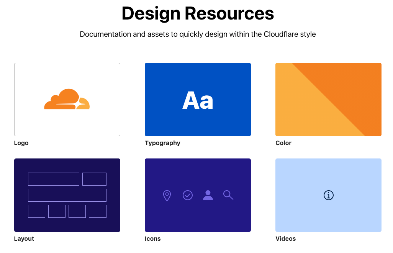
Task: Open the Layout wireframe card
Action: coord(67,195)
